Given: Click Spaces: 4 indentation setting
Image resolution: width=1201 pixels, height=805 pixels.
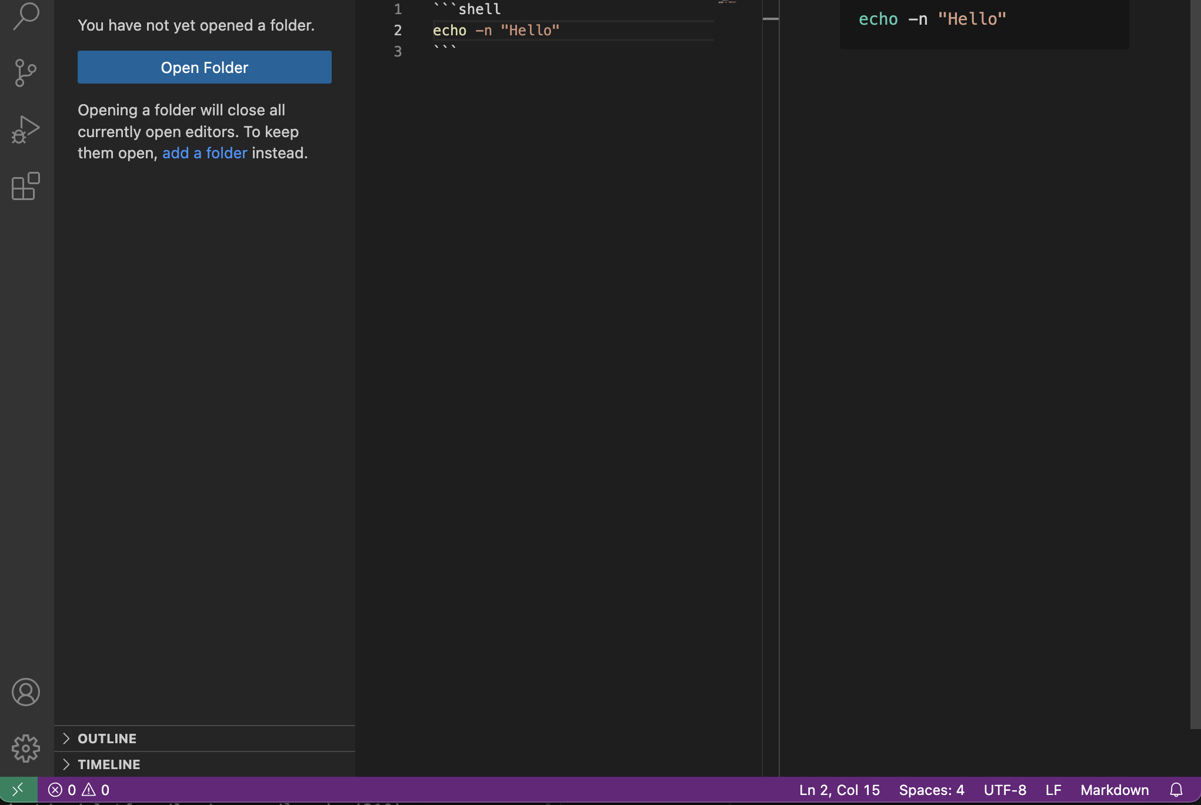Looking at the screenshot, I should tap(931, 790).
